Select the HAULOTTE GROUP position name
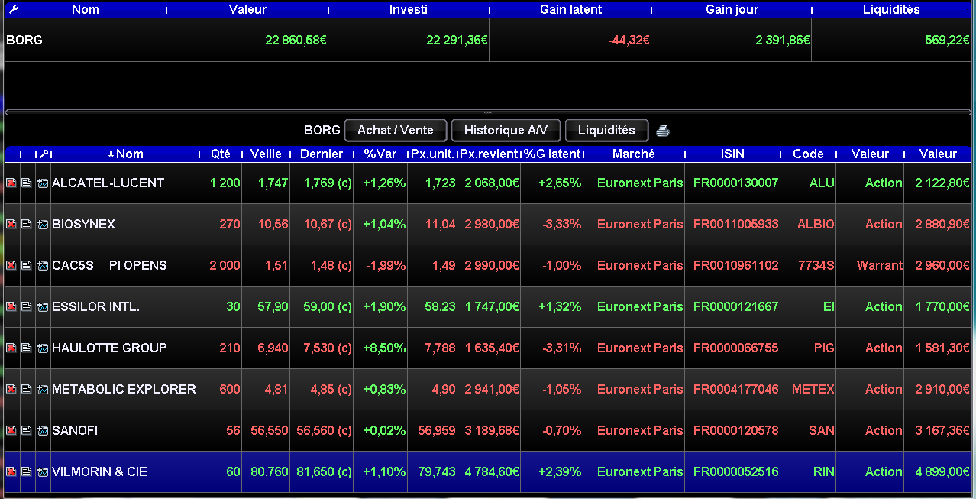The height and width of the screenshot is (499, 976). pyautogui.click(x=109, y=348)
